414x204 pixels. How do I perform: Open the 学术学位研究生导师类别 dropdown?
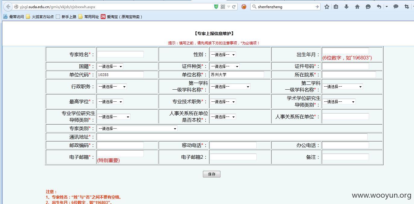[339, 102]
